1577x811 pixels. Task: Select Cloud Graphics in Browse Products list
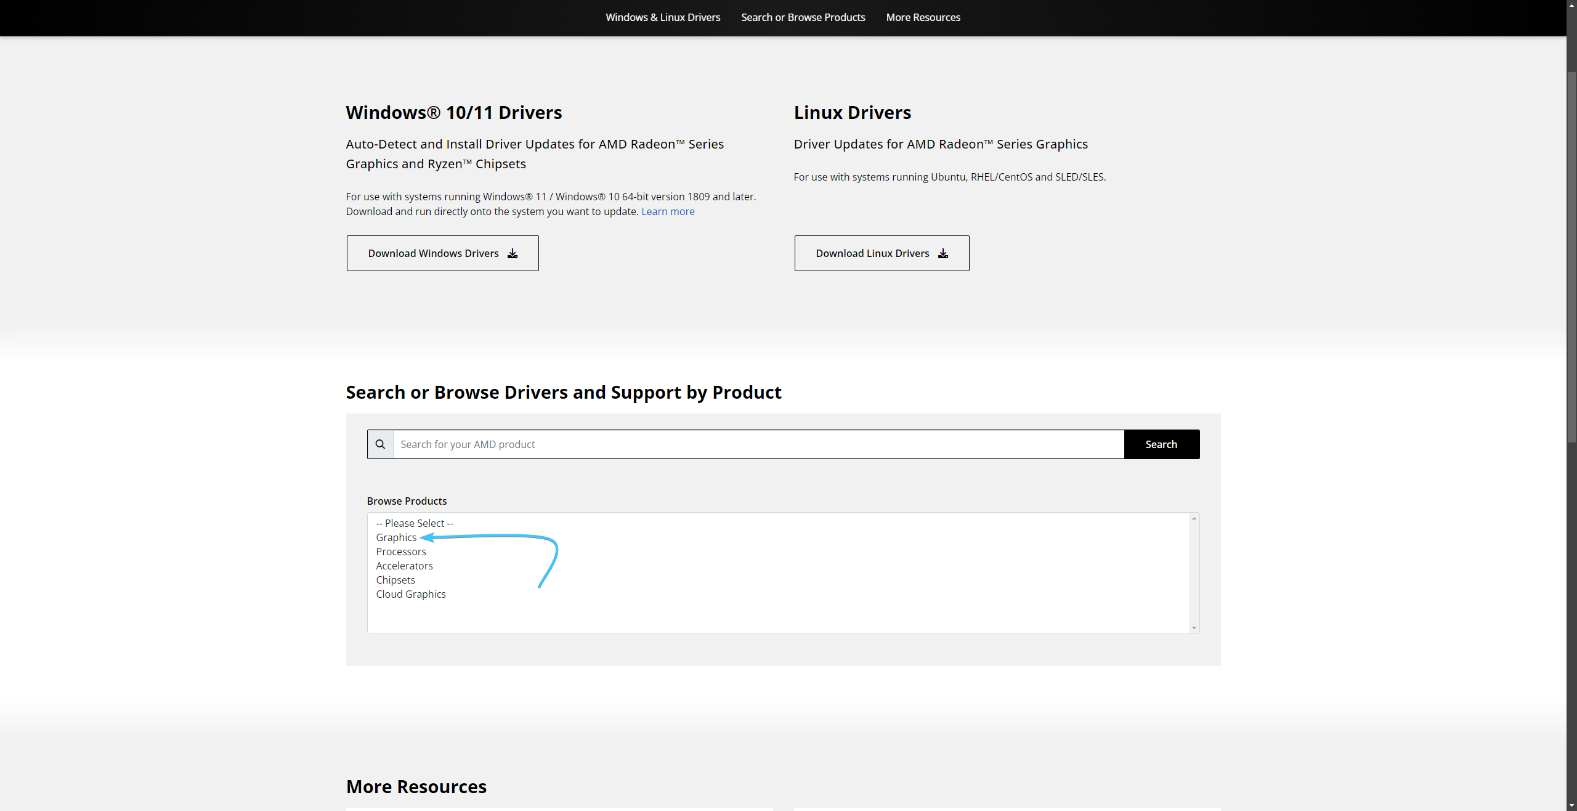point(411,594)
